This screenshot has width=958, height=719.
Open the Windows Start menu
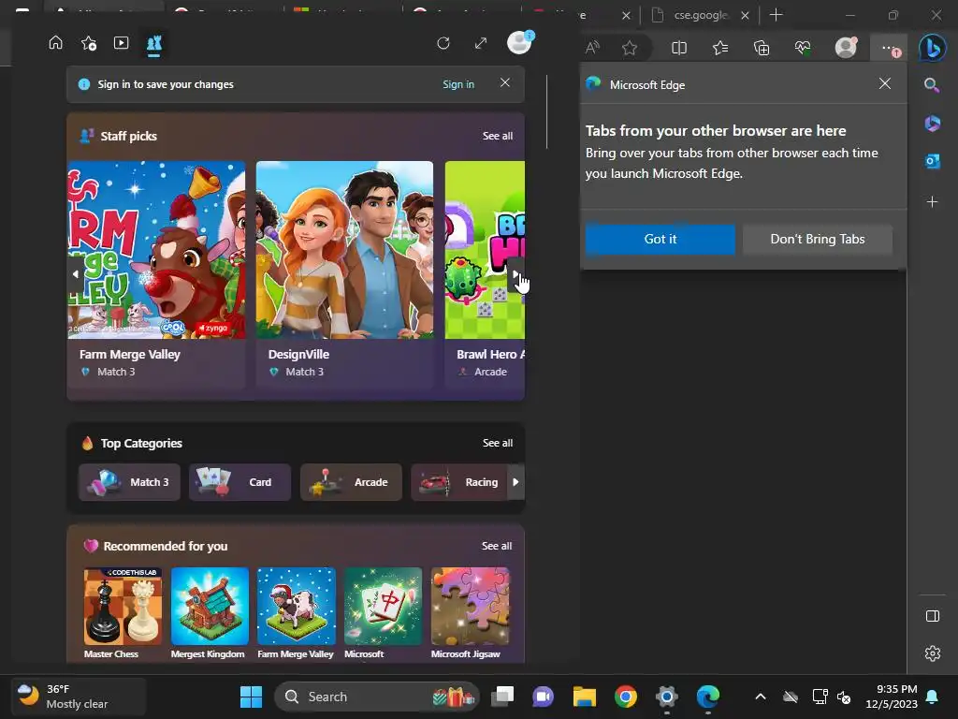251,697
